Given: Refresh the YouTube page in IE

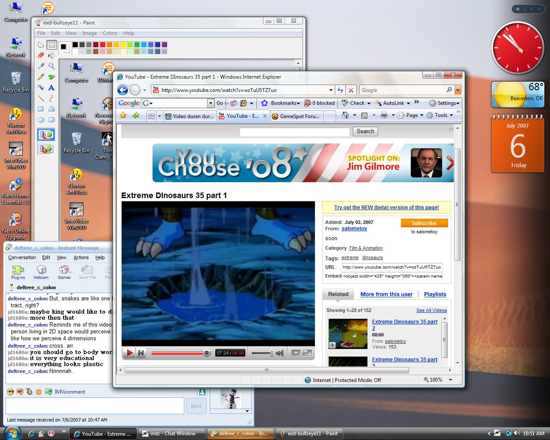Looking at the screenshot, I should [340, 90].
